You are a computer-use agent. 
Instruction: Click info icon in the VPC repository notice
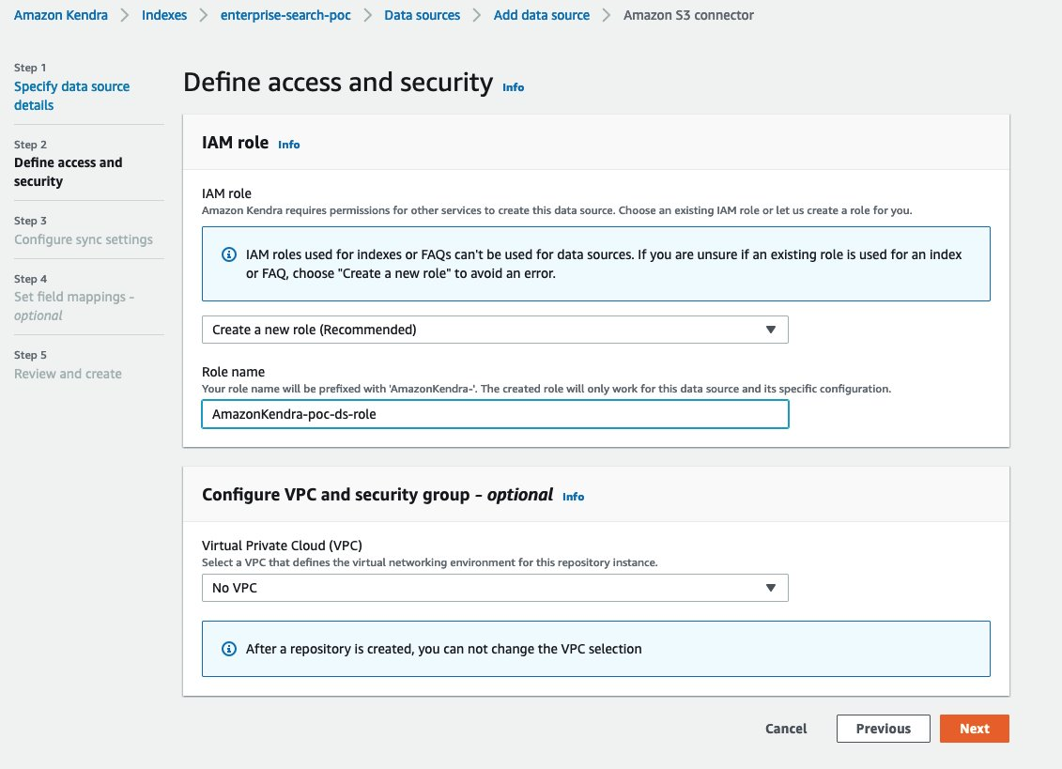pyautogui.click(x=228, y=649)
